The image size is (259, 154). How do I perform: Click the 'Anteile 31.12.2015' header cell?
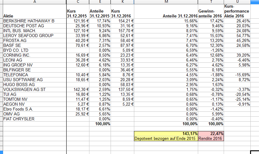click(100, 11)
